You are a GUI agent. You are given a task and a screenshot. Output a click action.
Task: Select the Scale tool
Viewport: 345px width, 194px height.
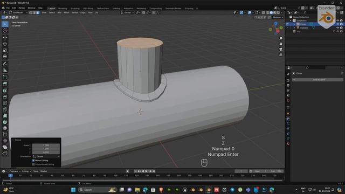[x=5, y=50]
